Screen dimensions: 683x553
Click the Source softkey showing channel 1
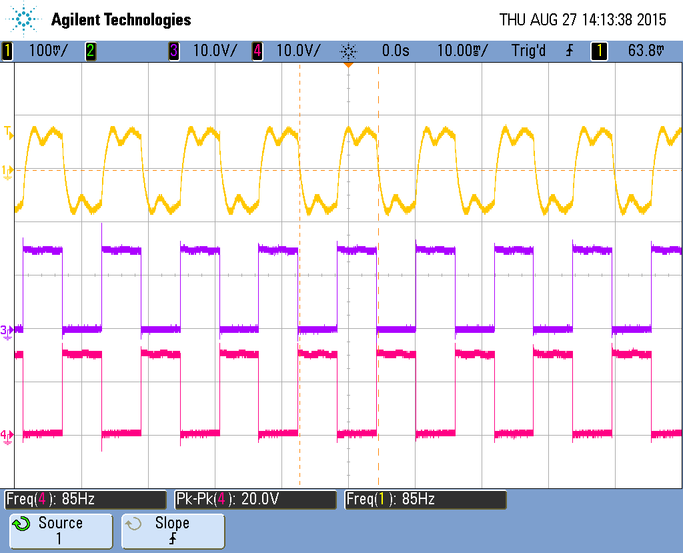[61, 531]
